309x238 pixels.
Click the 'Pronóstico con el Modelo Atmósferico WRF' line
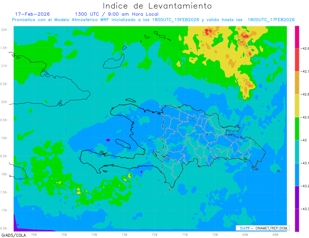(153, 20)
